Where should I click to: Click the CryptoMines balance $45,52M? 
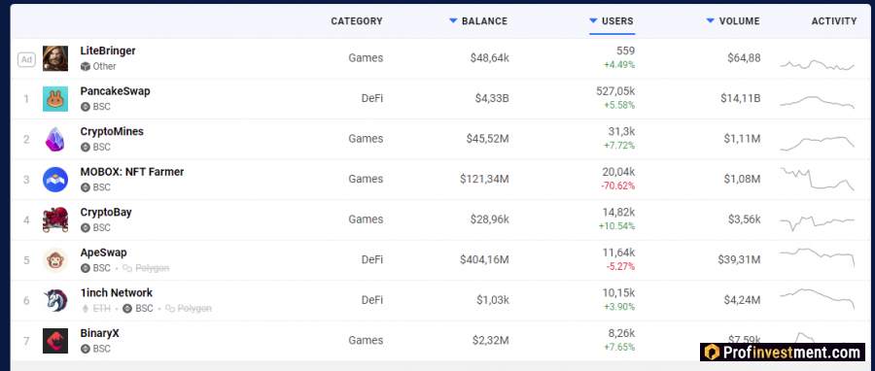[x=488, y=139]
